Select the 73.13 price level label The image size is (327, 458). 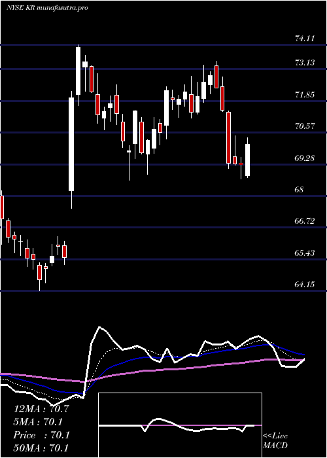click(x=305, y=63)
